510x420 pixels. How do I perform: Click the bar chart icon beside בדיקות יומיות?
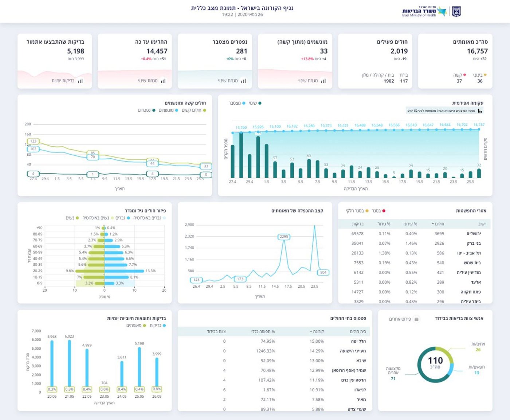[80, 81]
